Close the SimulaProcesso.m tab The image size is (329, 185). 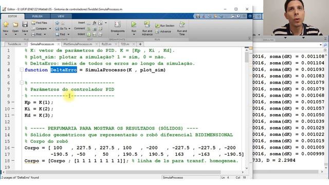click(x=59, y=44)
